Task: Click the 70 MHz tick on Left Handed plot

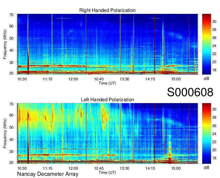Action: coord(12,104)
